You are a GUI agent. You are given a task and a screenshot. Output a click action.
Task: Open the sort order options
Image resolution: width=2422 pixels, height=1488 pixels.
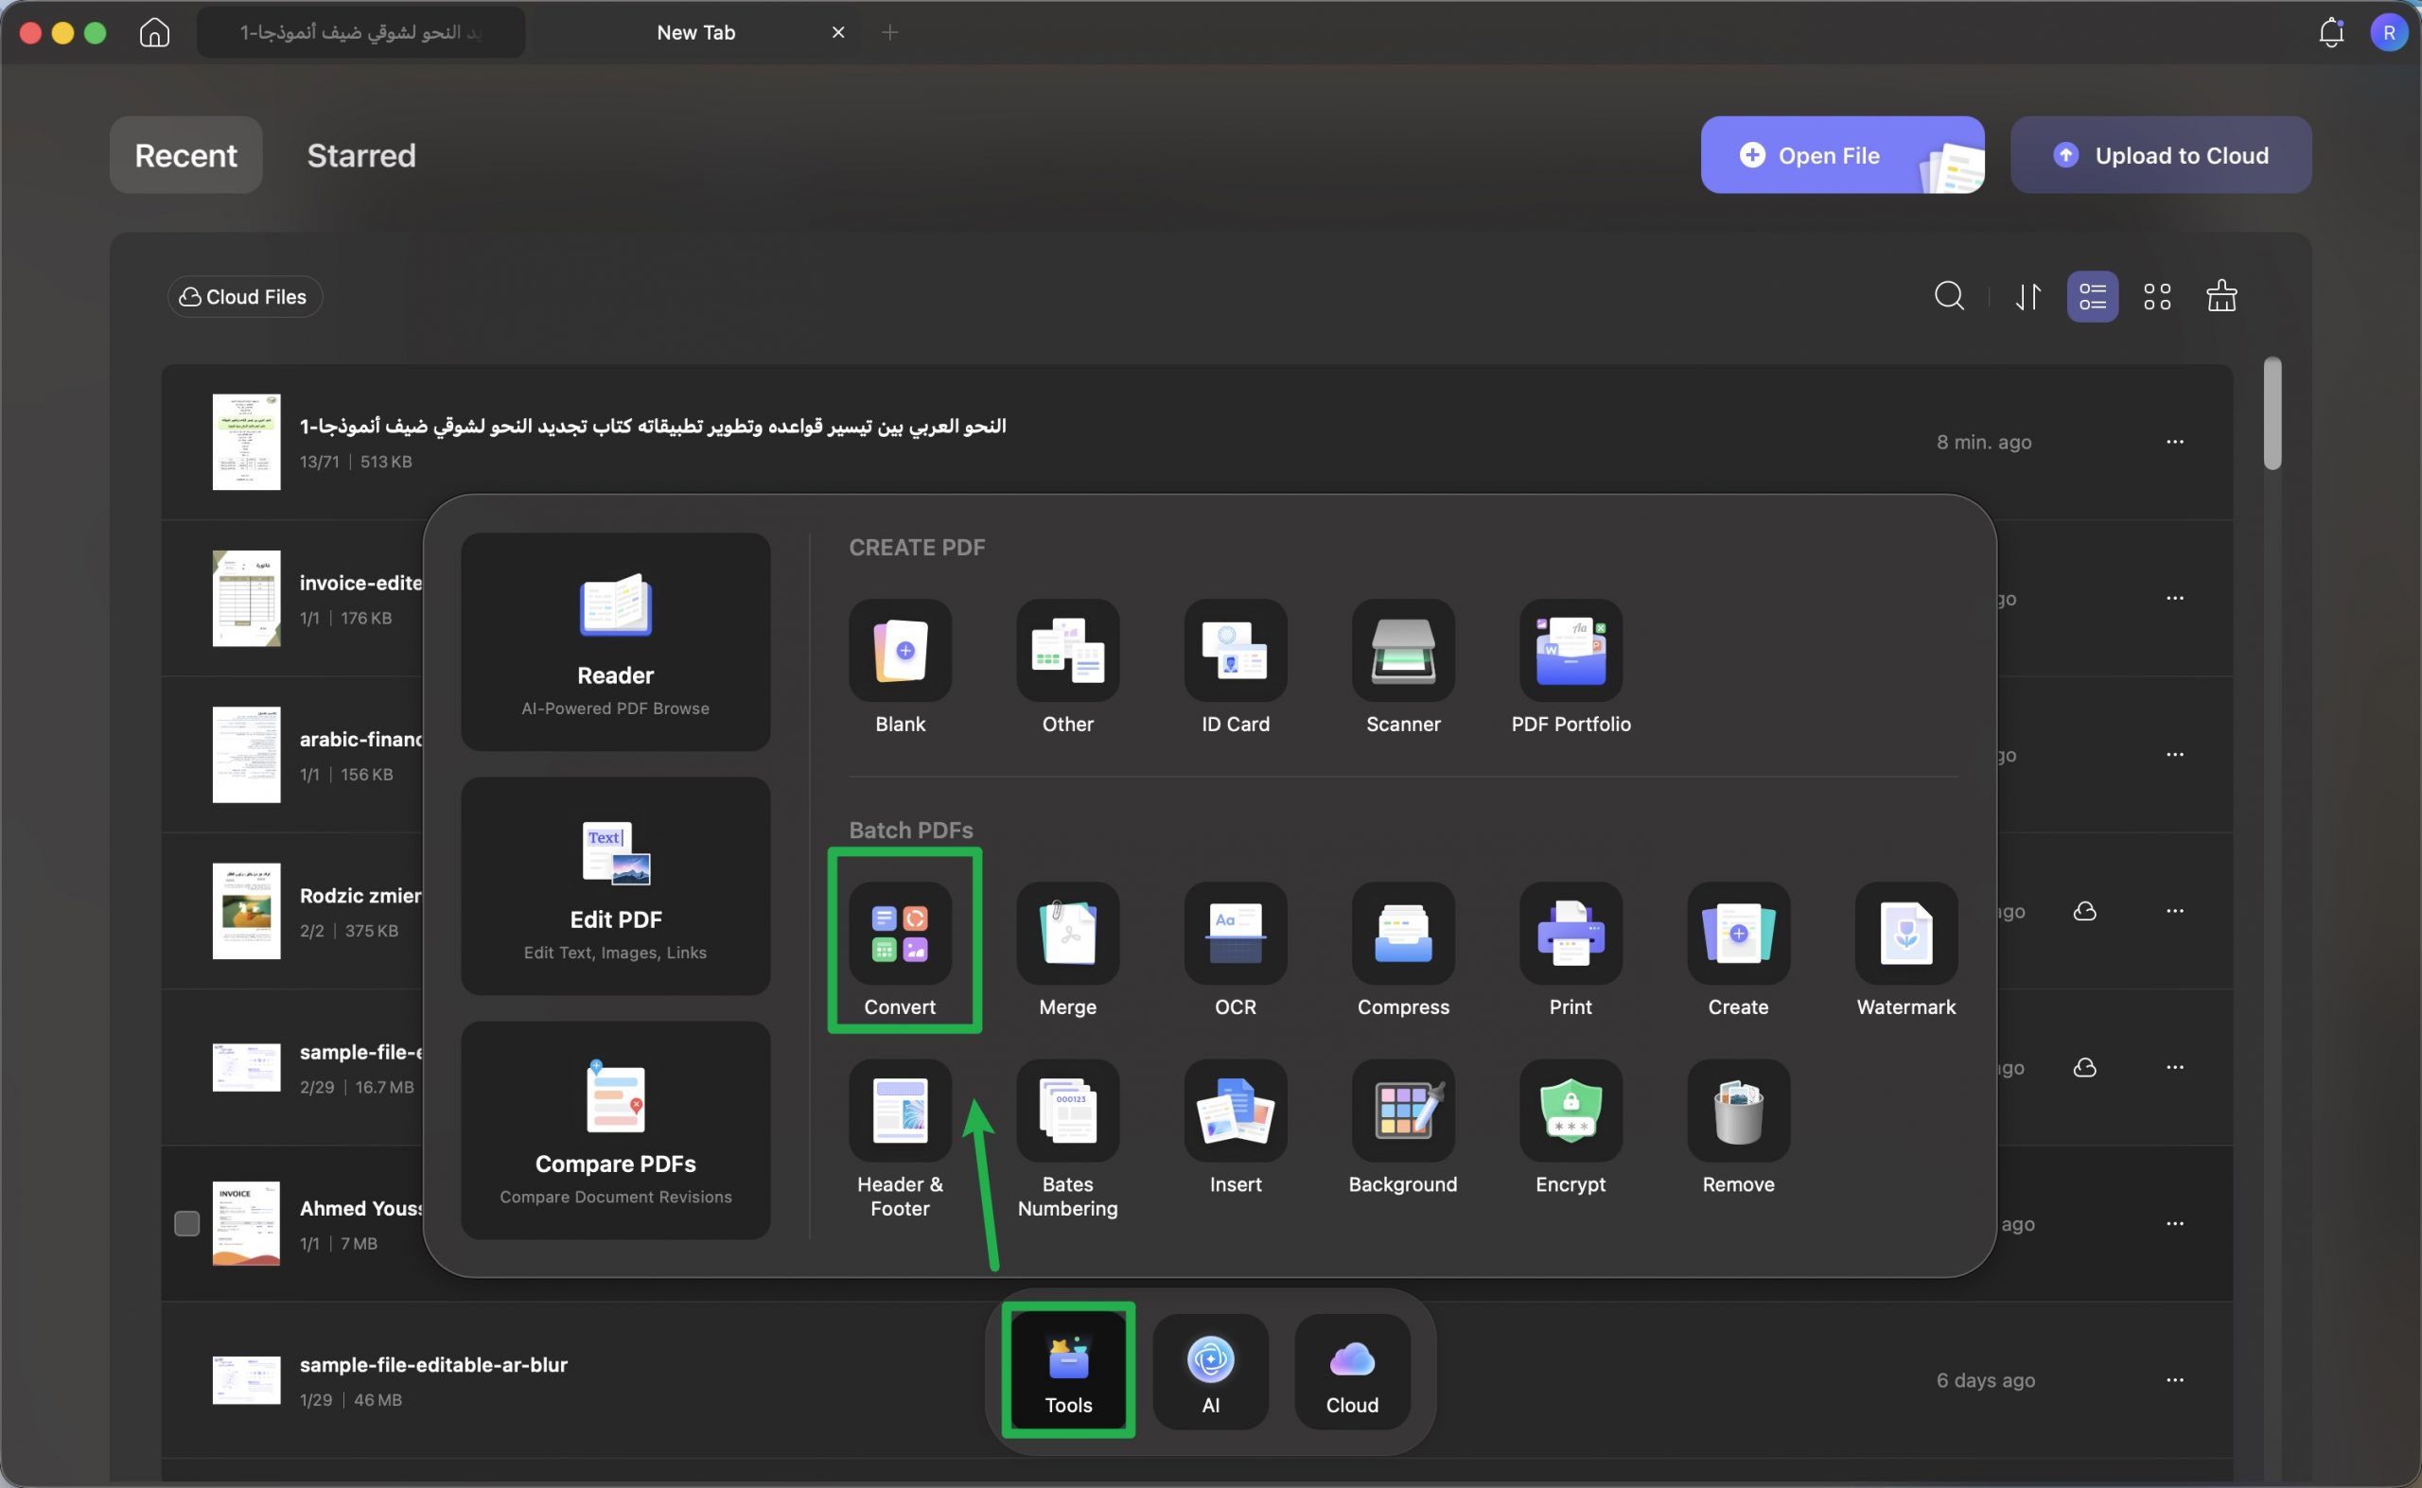point(2027,296)
